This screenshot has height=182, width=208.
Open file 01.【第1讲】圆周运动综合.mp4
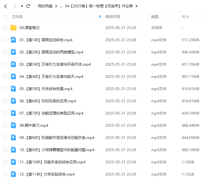coord(46,40)
